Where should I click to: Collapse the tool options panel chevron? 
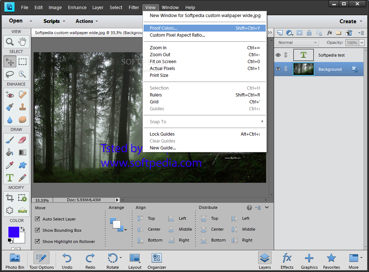pyautogui.click(x=267, y=207)
